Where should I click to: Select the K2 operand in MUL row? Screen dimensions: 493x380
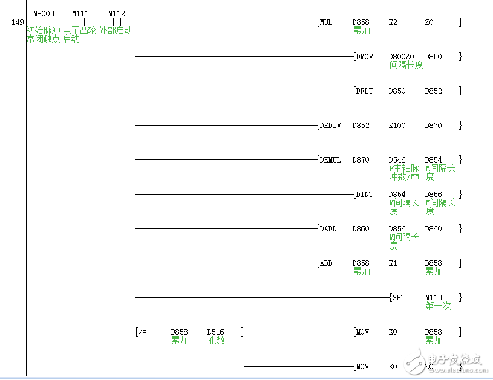(393, 22)
